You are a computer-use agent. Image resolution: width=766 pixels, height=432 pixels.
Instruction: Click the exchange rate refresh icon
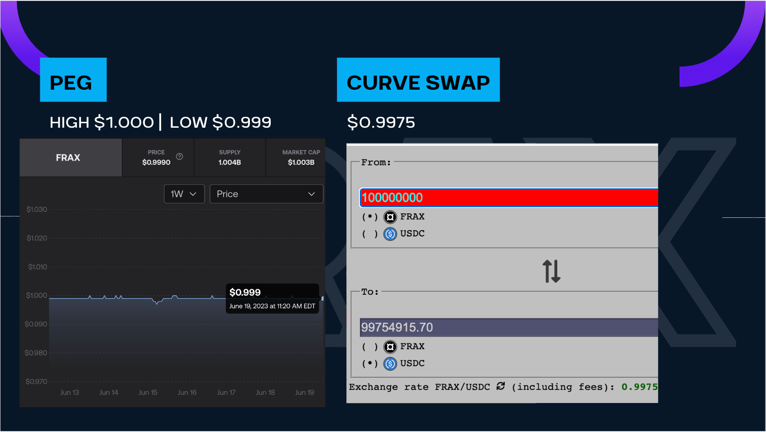click(x=500, y=386)
